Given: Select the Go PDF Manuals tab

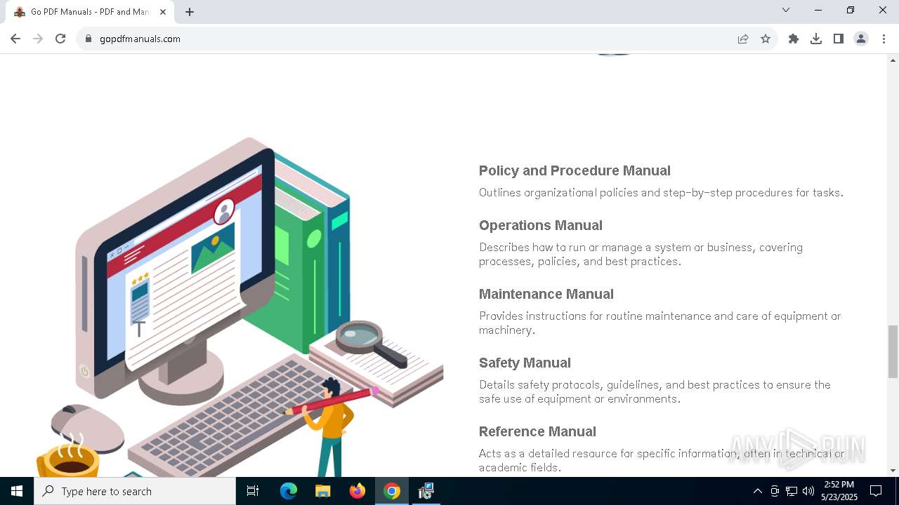Looking at the screenshot, I should pyautogui.click(x=90, y=12).
